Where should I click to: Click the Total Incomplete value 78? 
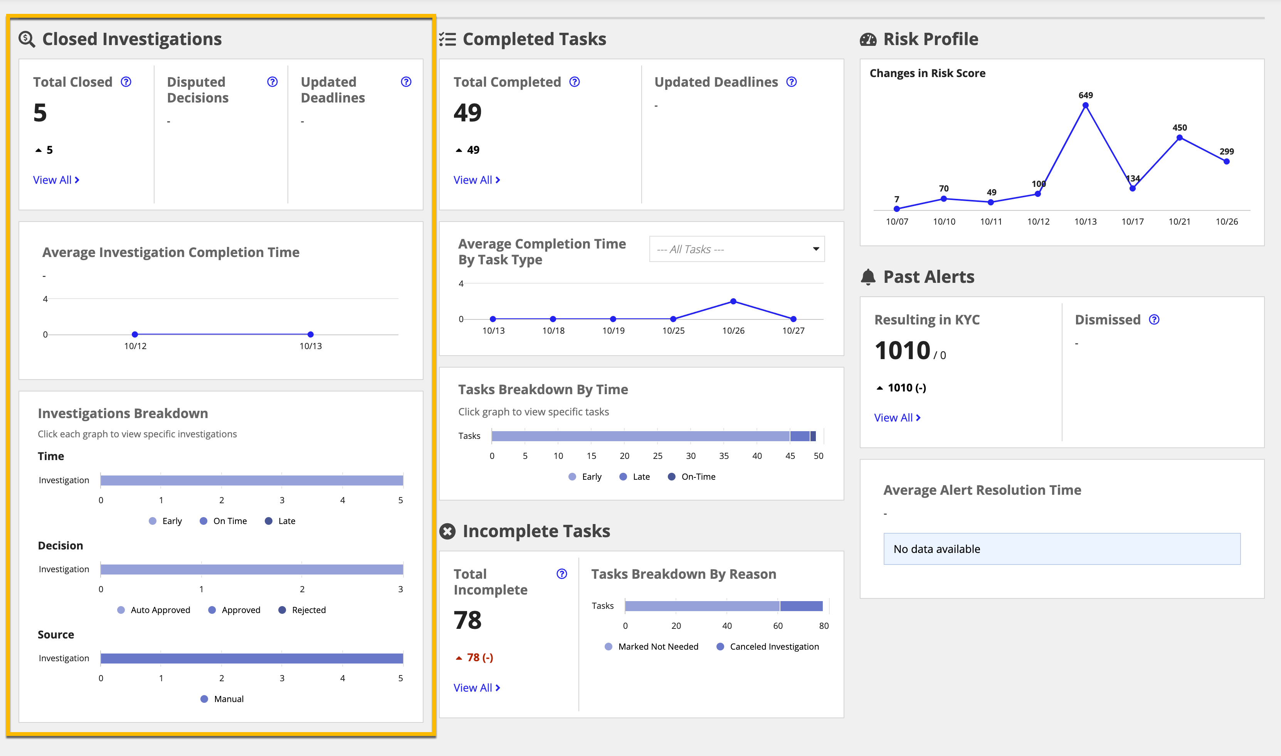[x=467, y=620]
